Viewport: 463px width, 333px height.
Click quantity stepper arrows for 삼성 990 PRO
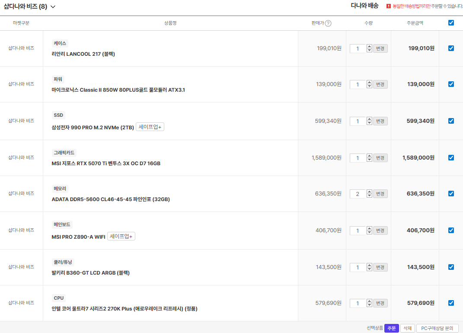[369, 121]
